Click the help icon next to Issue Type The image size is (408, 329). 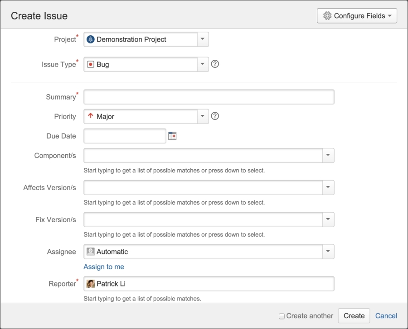(x=215, y=64)
